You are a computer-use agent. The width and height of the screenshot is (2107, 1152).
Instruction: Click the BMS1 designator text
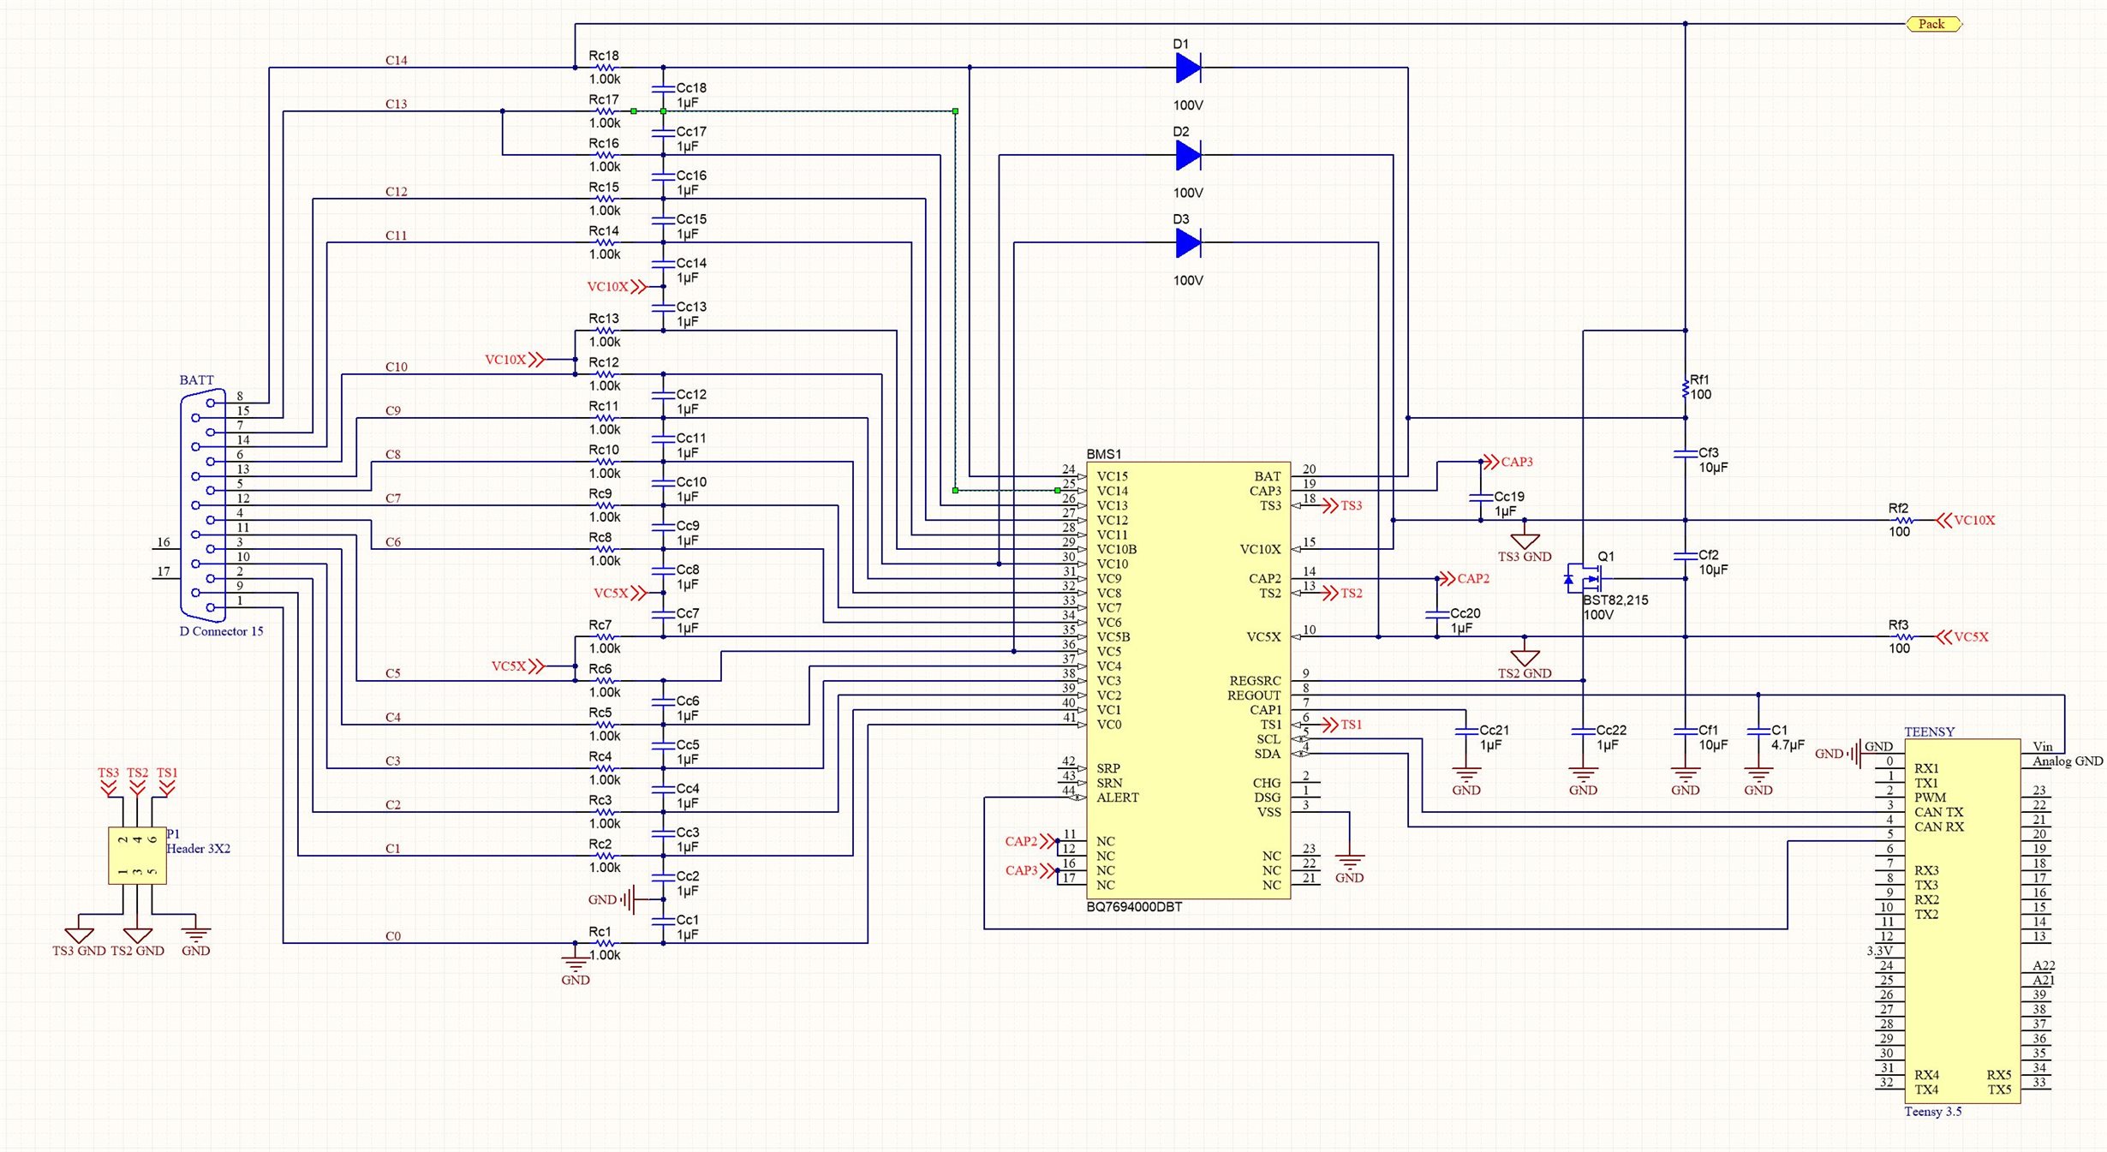point(1103,454)
